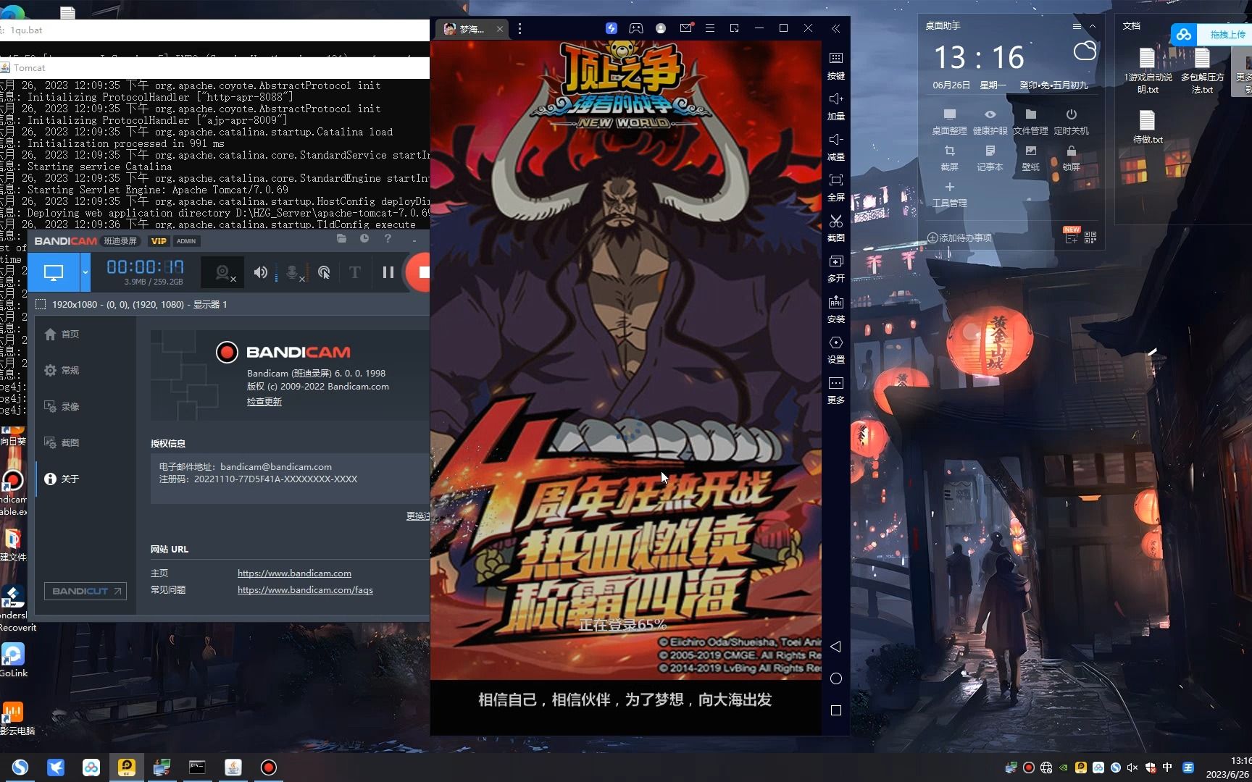Image resolution: width=1252 pixels, height=782 pixels.
Task: Collapse 桌面助手 panel chevron
Action: tap(1093, 26)
